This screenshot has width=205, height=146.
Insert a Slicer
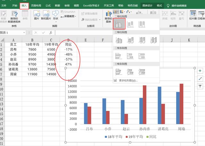coord(193,15)
